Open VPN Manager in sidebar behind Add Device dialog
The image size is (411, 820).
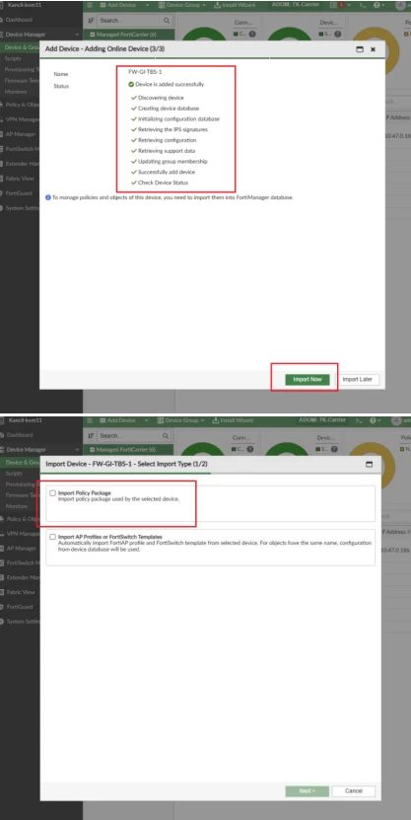click(23, 119)
